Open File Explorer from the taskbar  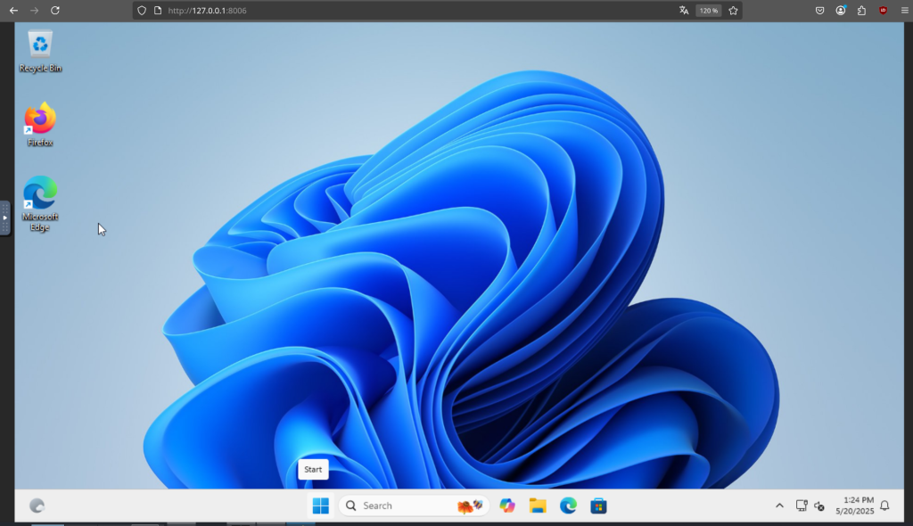(538, 505)
